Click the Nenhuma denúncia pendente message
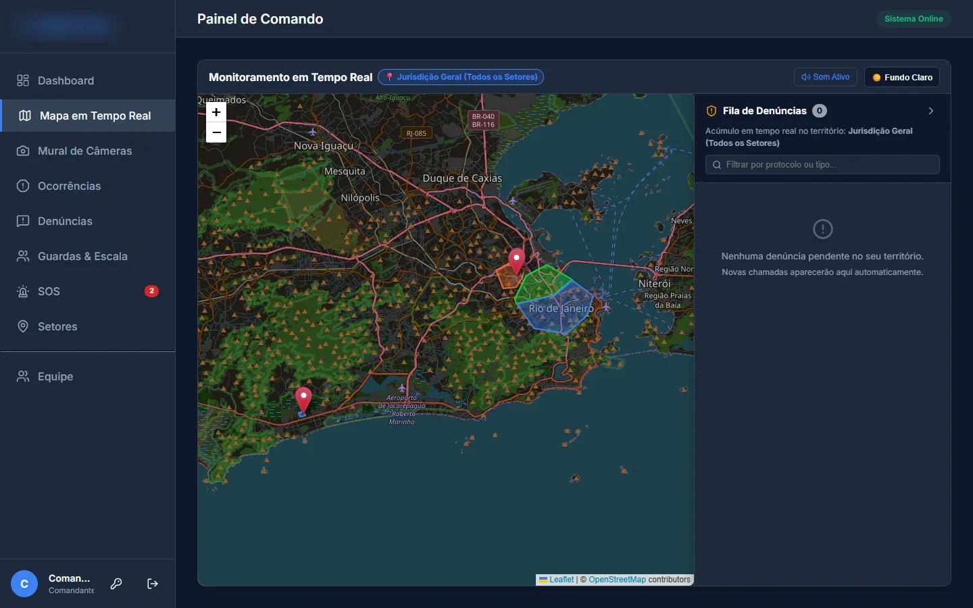This screenshot has height=608, width=973. coord(822,256)
